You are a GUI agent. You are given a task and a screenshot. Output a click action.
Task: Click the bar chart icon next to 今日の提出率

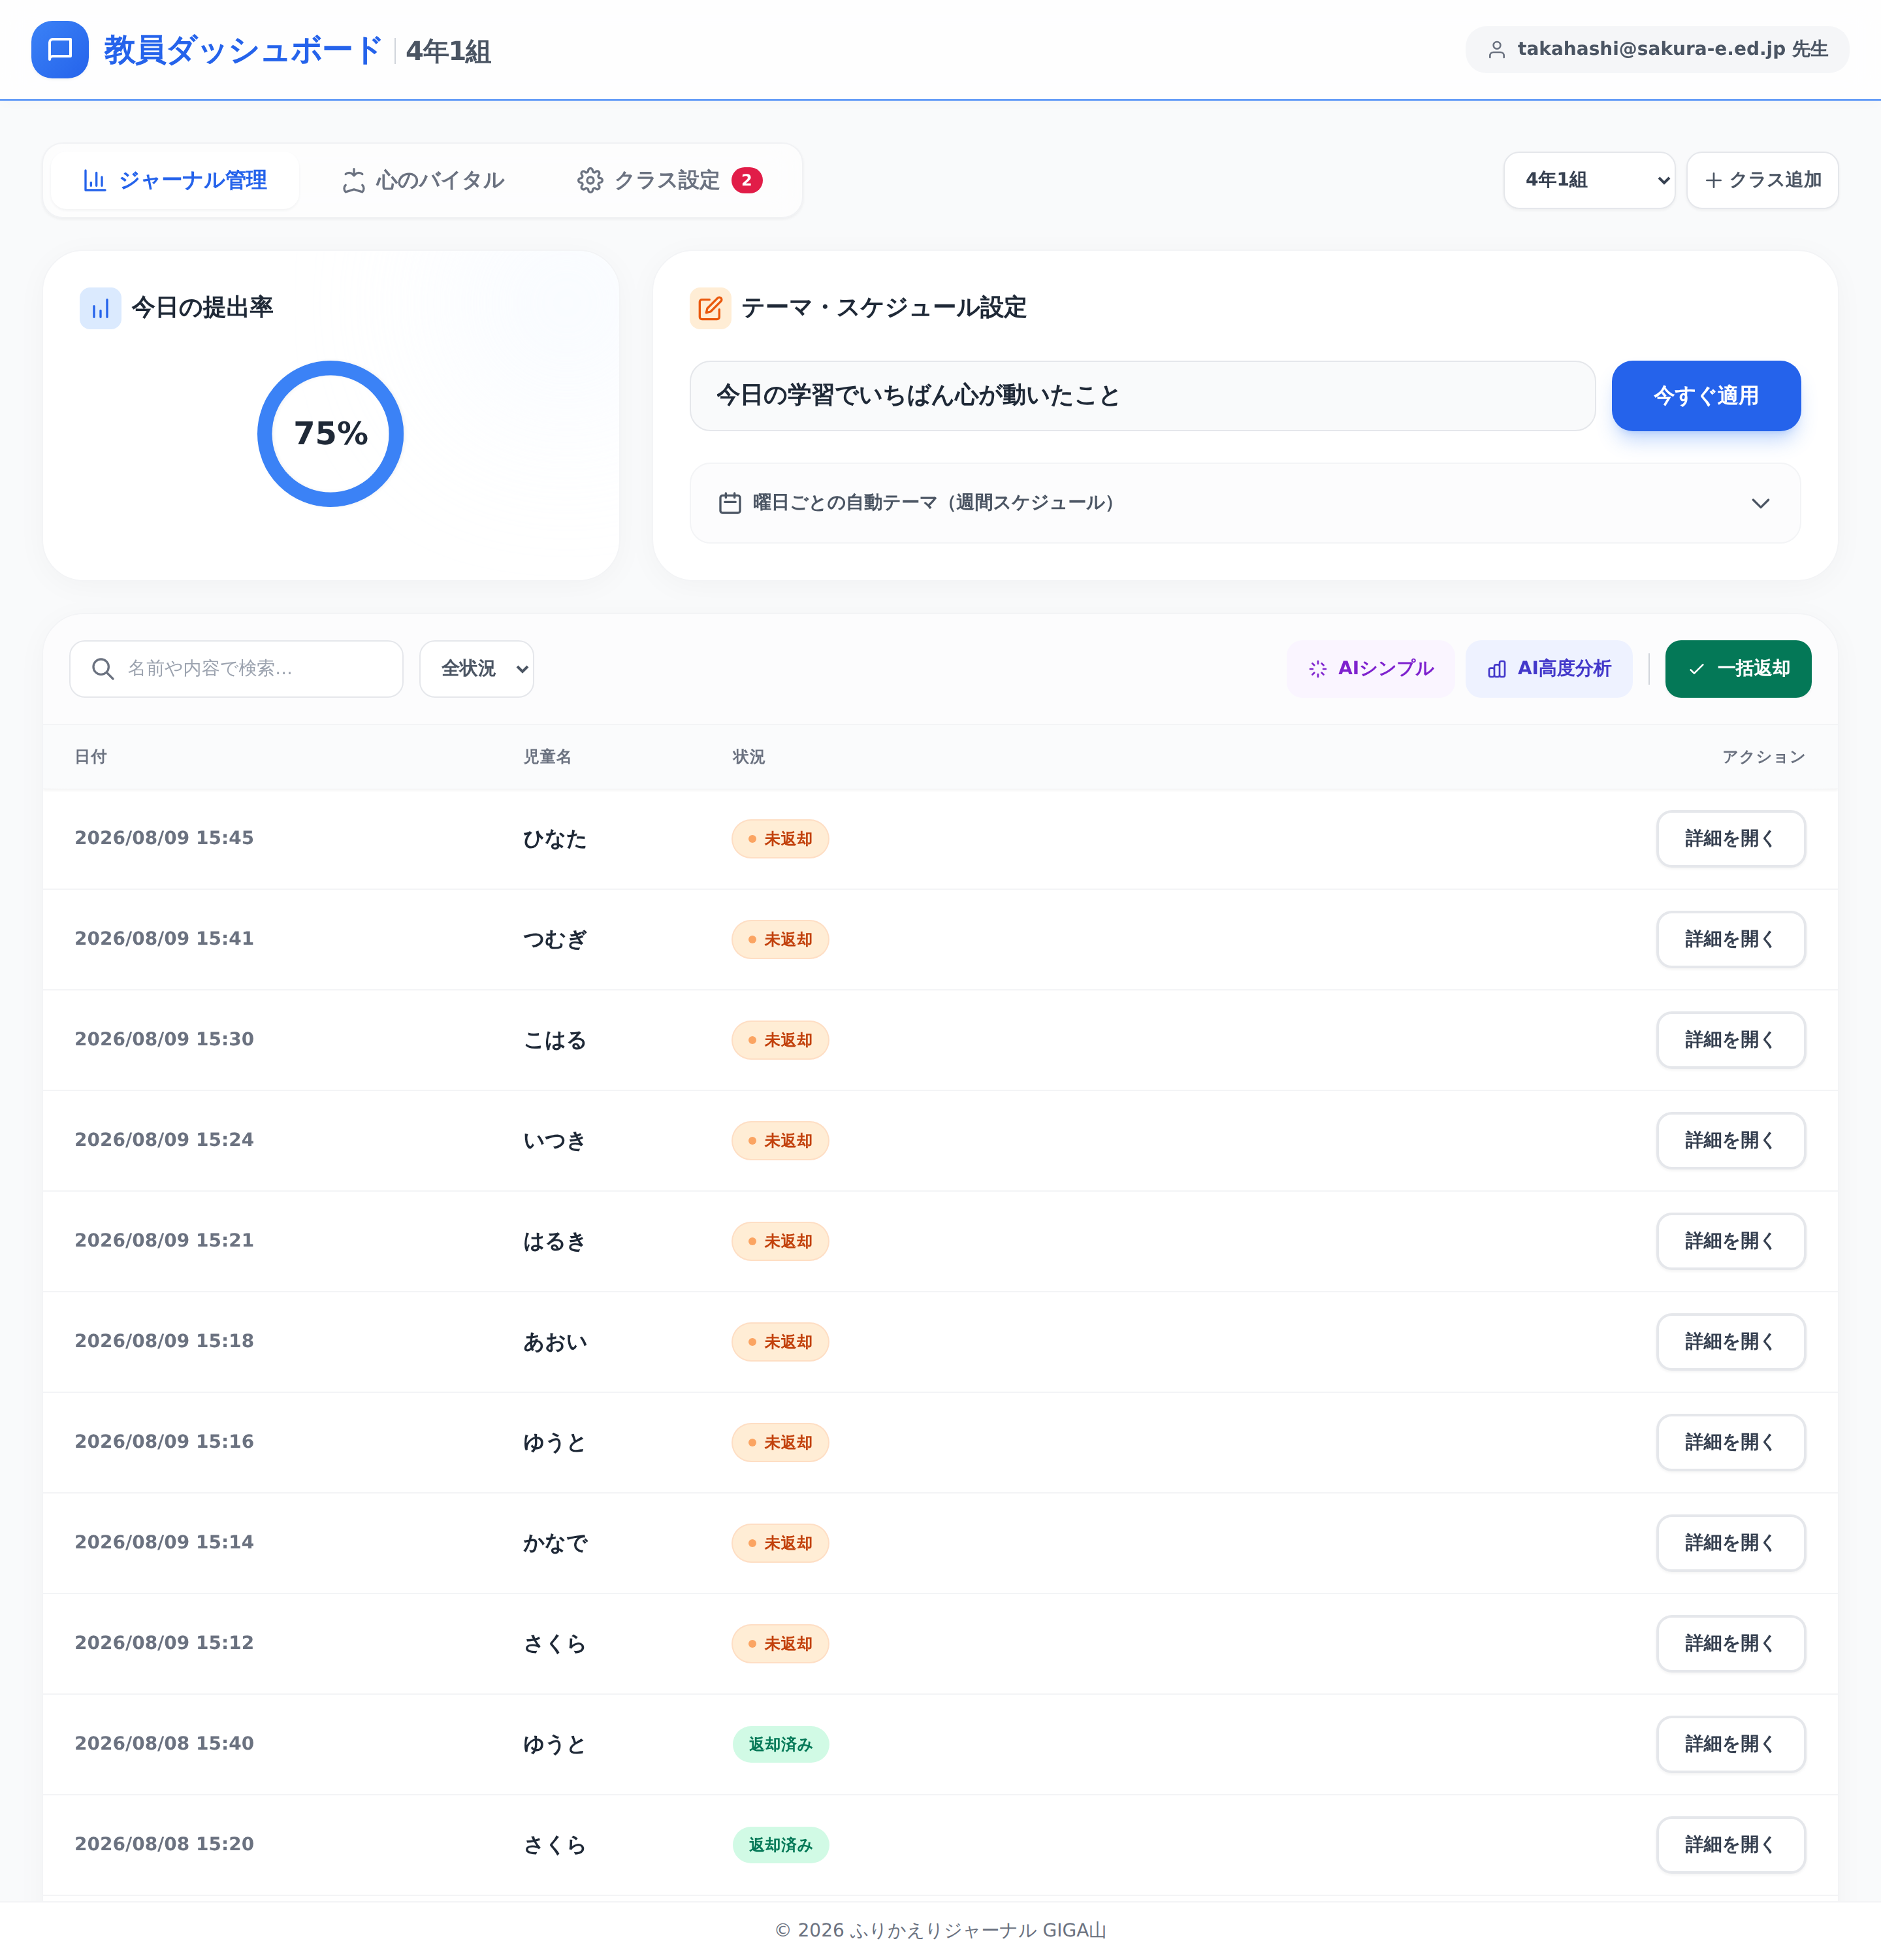pyautogui.click(x=100, y=308)
